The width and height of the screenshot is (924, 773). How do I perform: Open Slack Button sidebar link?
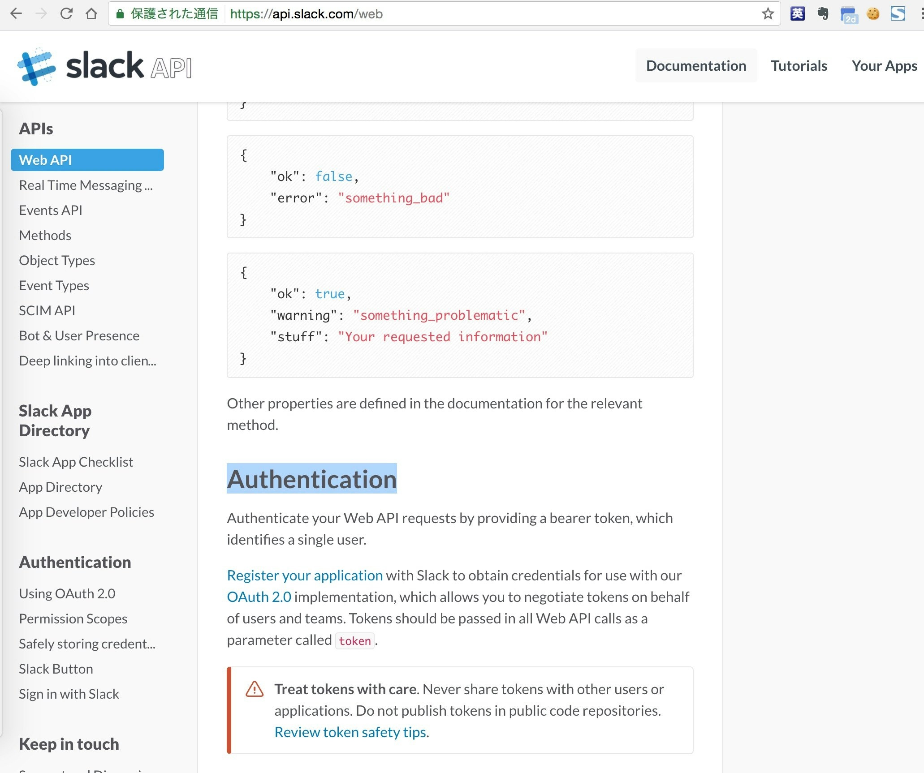coord(56,669)
